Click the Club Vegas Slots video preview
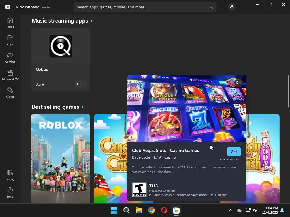 (x=187, y=108)
